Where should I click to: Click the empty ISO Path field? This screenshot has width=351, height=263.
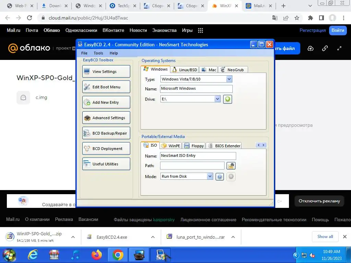coord(192,165)
